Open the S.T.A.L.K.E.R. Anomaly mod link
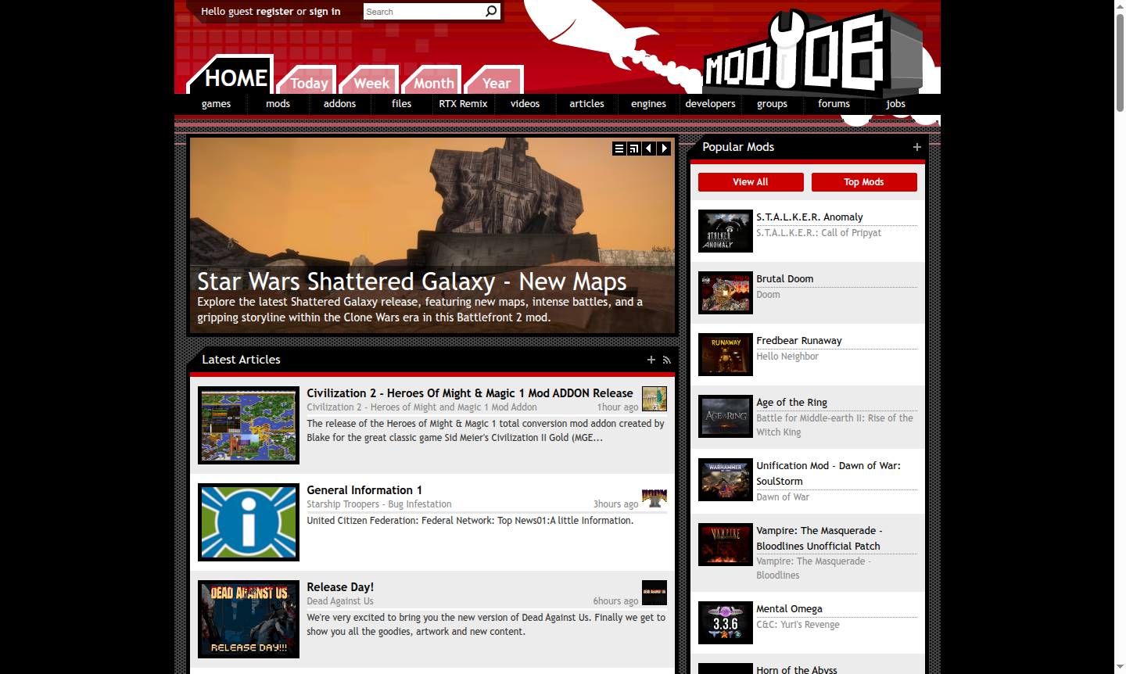This screenshot has height=674, width=1126. (810, 217)
